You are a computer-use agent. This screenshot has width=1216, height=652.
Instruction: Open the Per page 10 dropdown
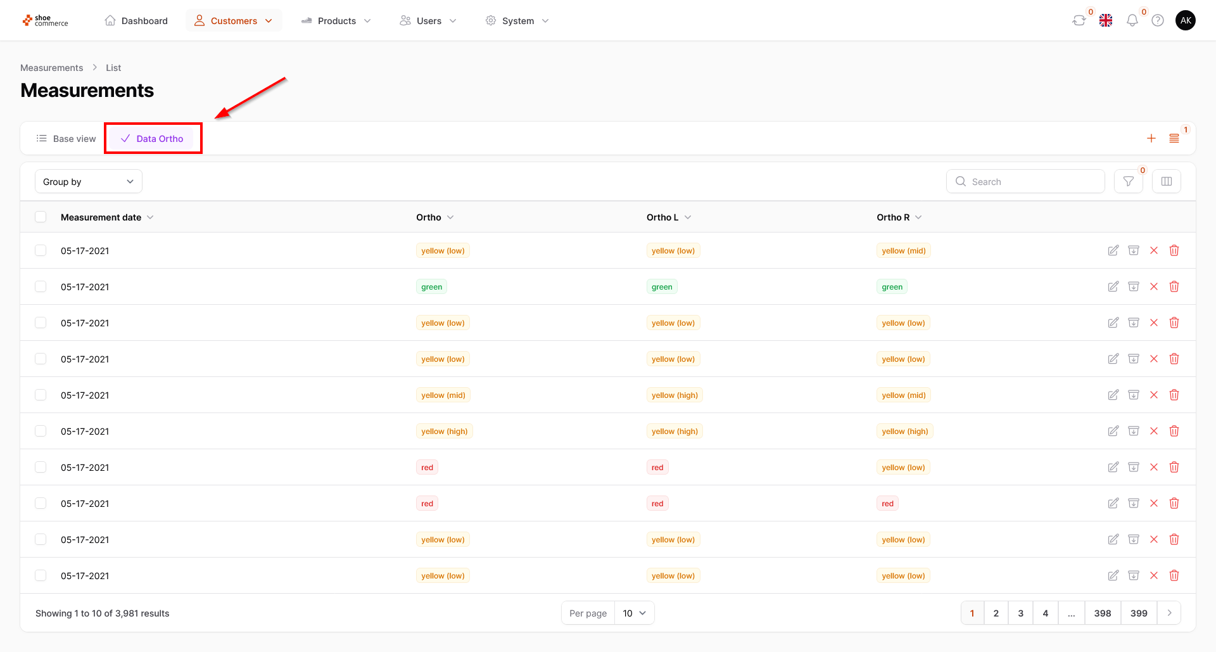pos(634,613)
